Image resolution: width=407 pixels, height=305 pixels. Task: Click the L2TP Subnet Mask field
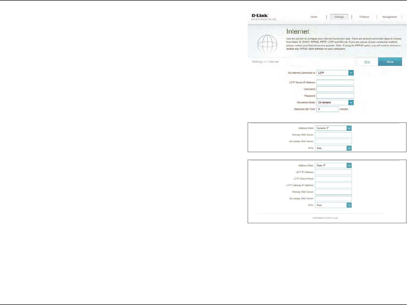tap(333, 179)
